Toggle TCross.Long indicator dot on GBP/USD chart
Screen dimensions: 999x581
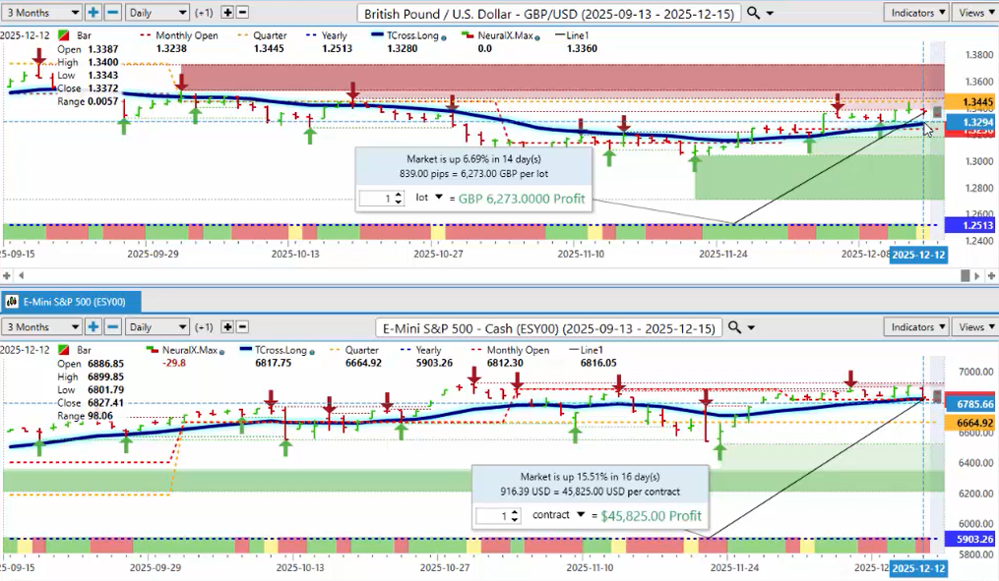(445, 36)
